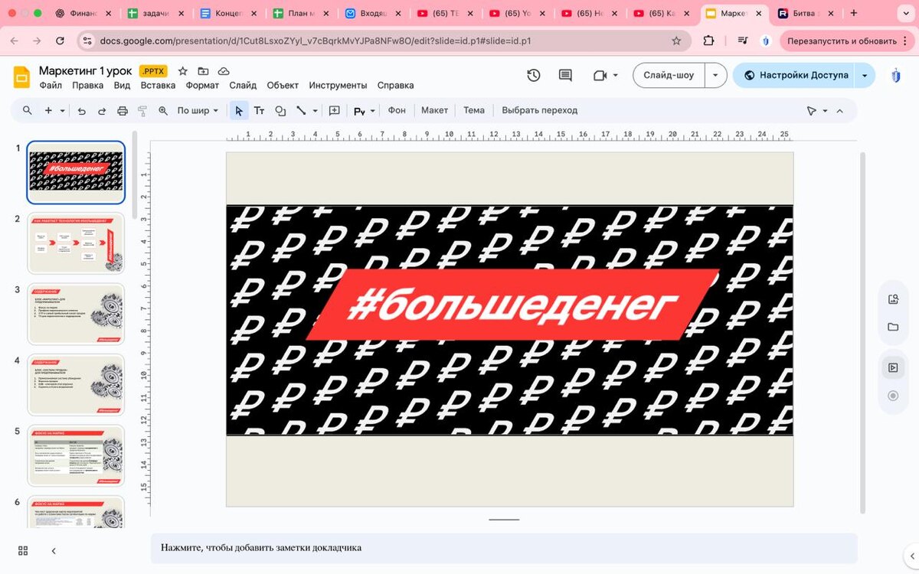Screen dimensions: 919x574
Task: Redo the last action
Action: click(x=102, y=111)
